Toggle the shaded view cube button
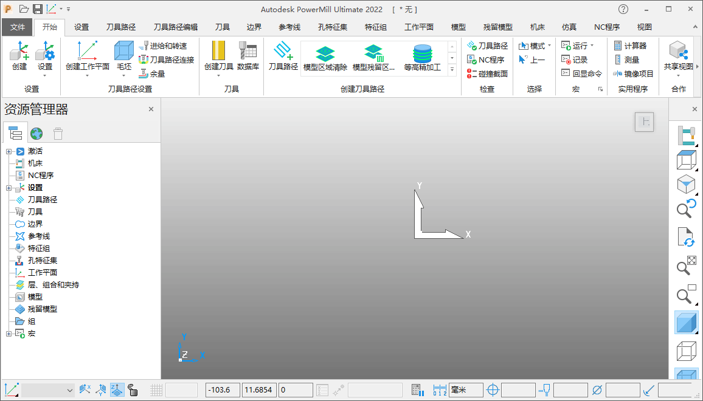The width and height of the screenshot is (703, 401). [686, 323]
